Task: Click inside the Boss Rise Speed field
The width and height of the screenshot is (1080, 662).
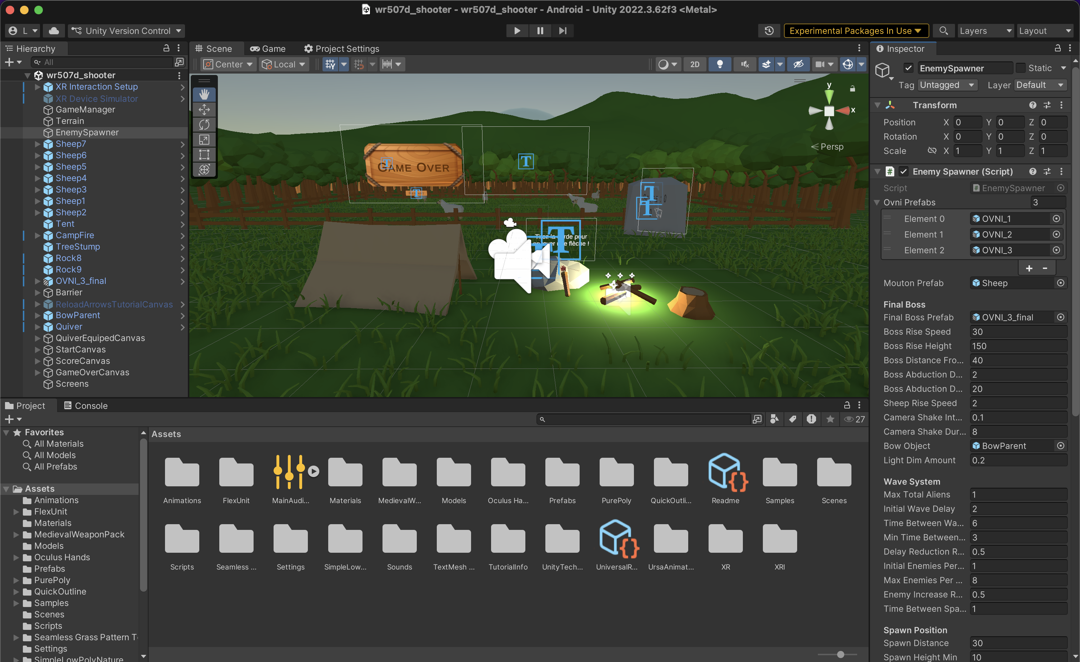Action: click(x=1017, y=332)
